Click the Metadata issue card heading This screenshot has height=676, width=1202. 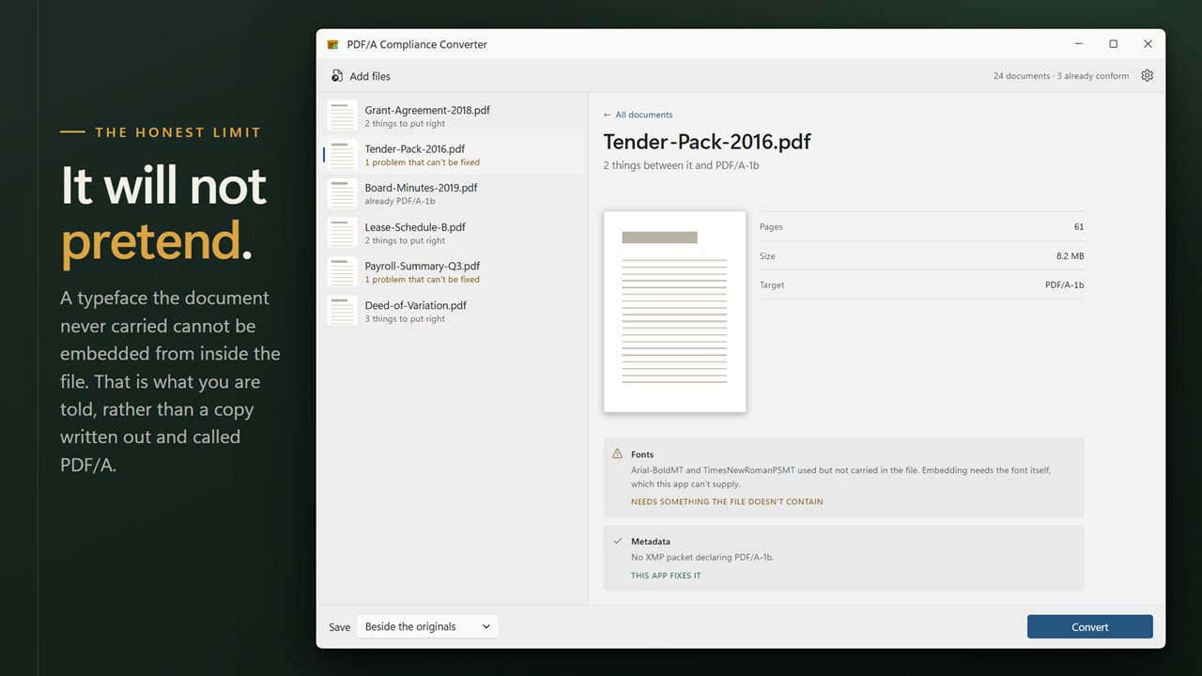[651, 542]
